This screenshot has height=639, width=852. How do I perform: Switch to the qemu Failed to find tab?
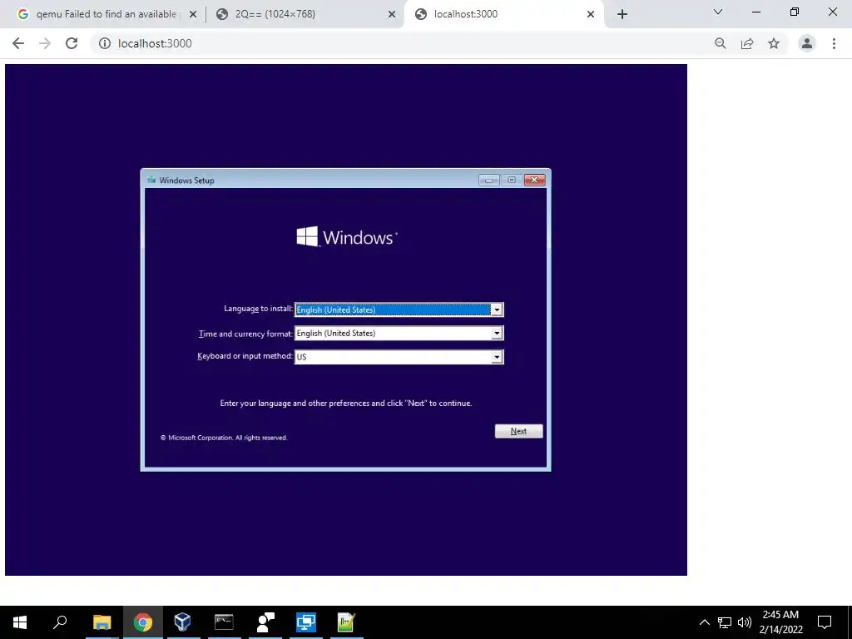tap(106, 14)
